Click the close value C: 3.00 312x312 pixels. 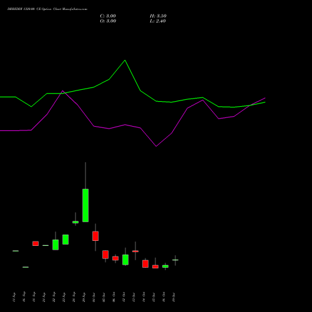click(108, 16)
